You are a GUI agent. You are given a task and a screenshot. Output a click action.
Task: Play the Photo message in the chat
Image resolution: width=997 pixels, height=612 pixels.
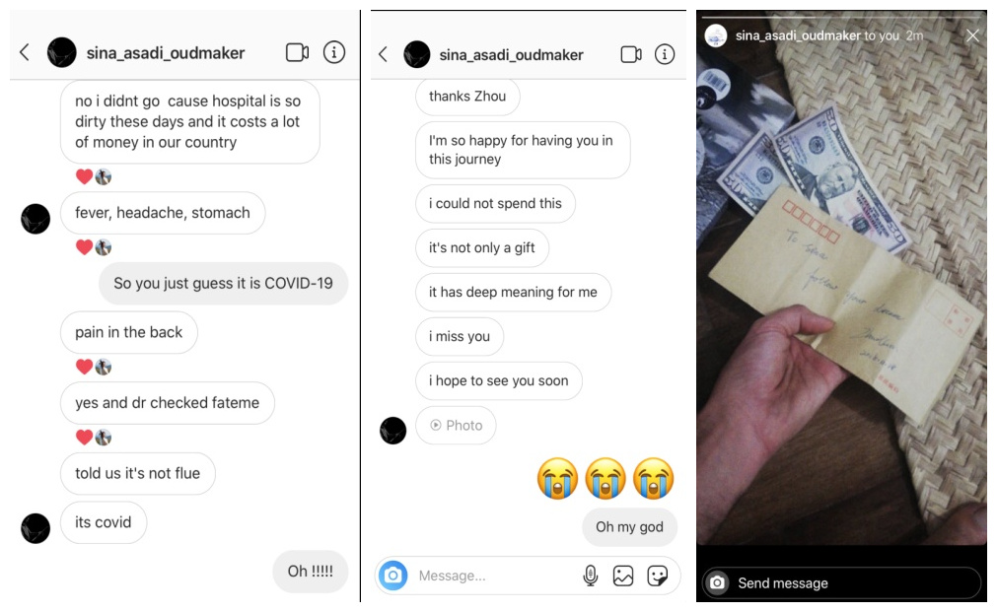pos(456,425)
